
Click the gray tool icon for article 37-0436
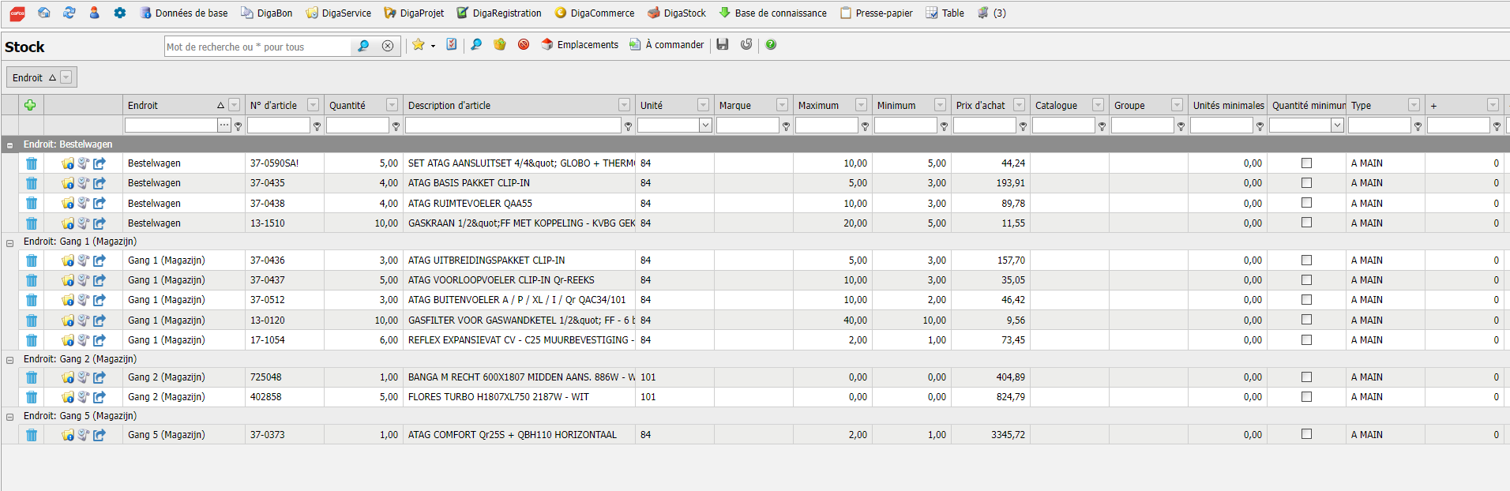[x=84, y=260]
